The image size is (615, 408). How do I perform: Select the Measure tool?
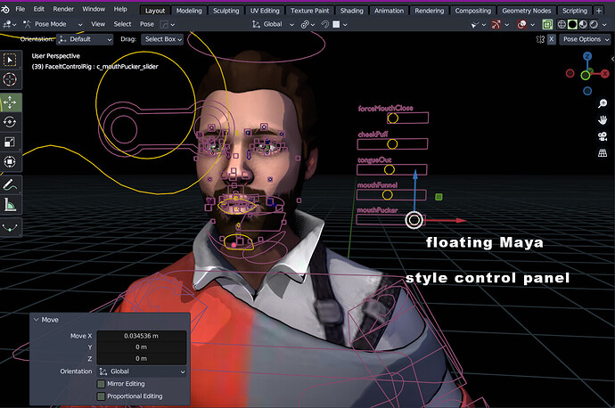10,204
